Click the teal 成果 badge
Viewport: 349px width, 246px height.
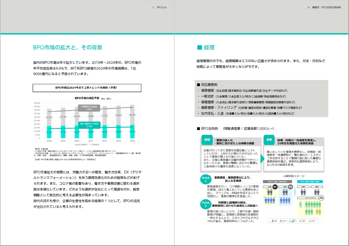tap(269, 140)
